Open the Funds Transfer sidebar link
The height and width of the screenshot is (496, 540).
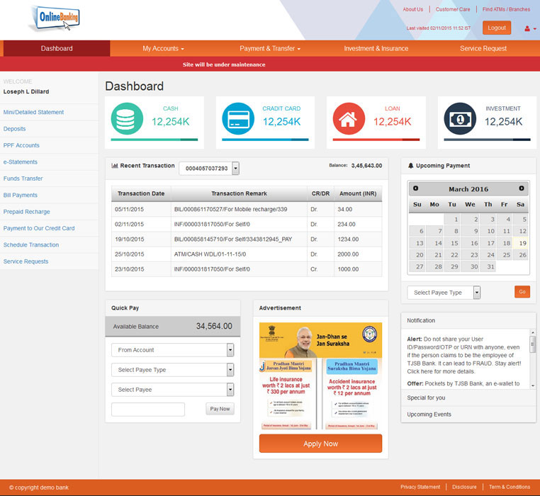pos(23,179)
